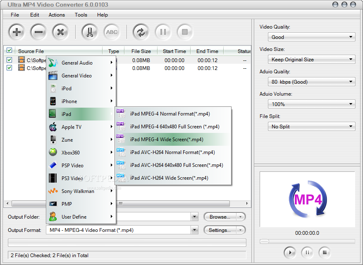Click the arrow next to Browse button
363x265 pixels.
tap(241, 217)
